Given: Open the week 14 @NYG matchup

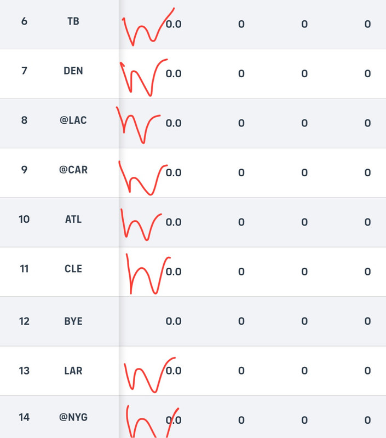Looking at the screenshot, I should click(73, 417).
